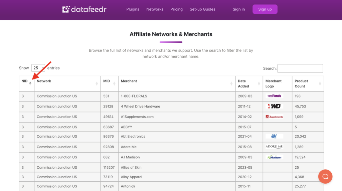
Task: Click MID value 63687
Action: 109,127
